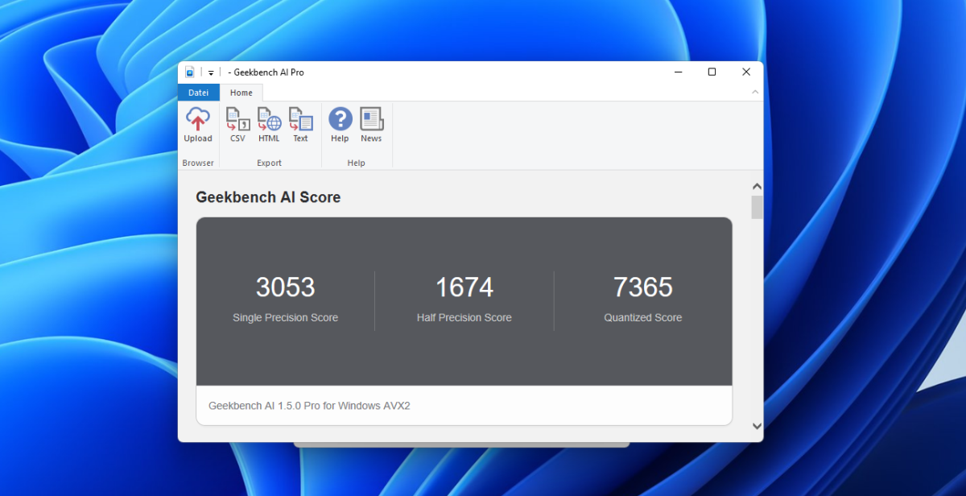Expand the quick access toolbar customization arrow
Screen dimensions: 966x496
[x=210, y=72]
